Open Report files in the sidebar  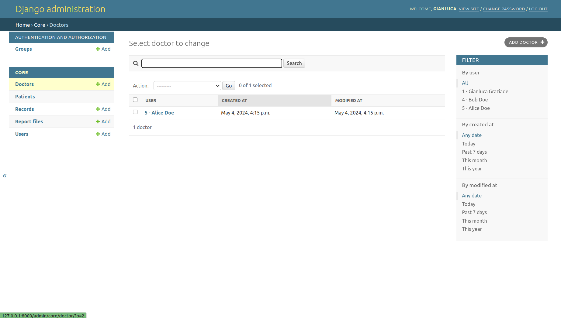[x=29, y=121]
